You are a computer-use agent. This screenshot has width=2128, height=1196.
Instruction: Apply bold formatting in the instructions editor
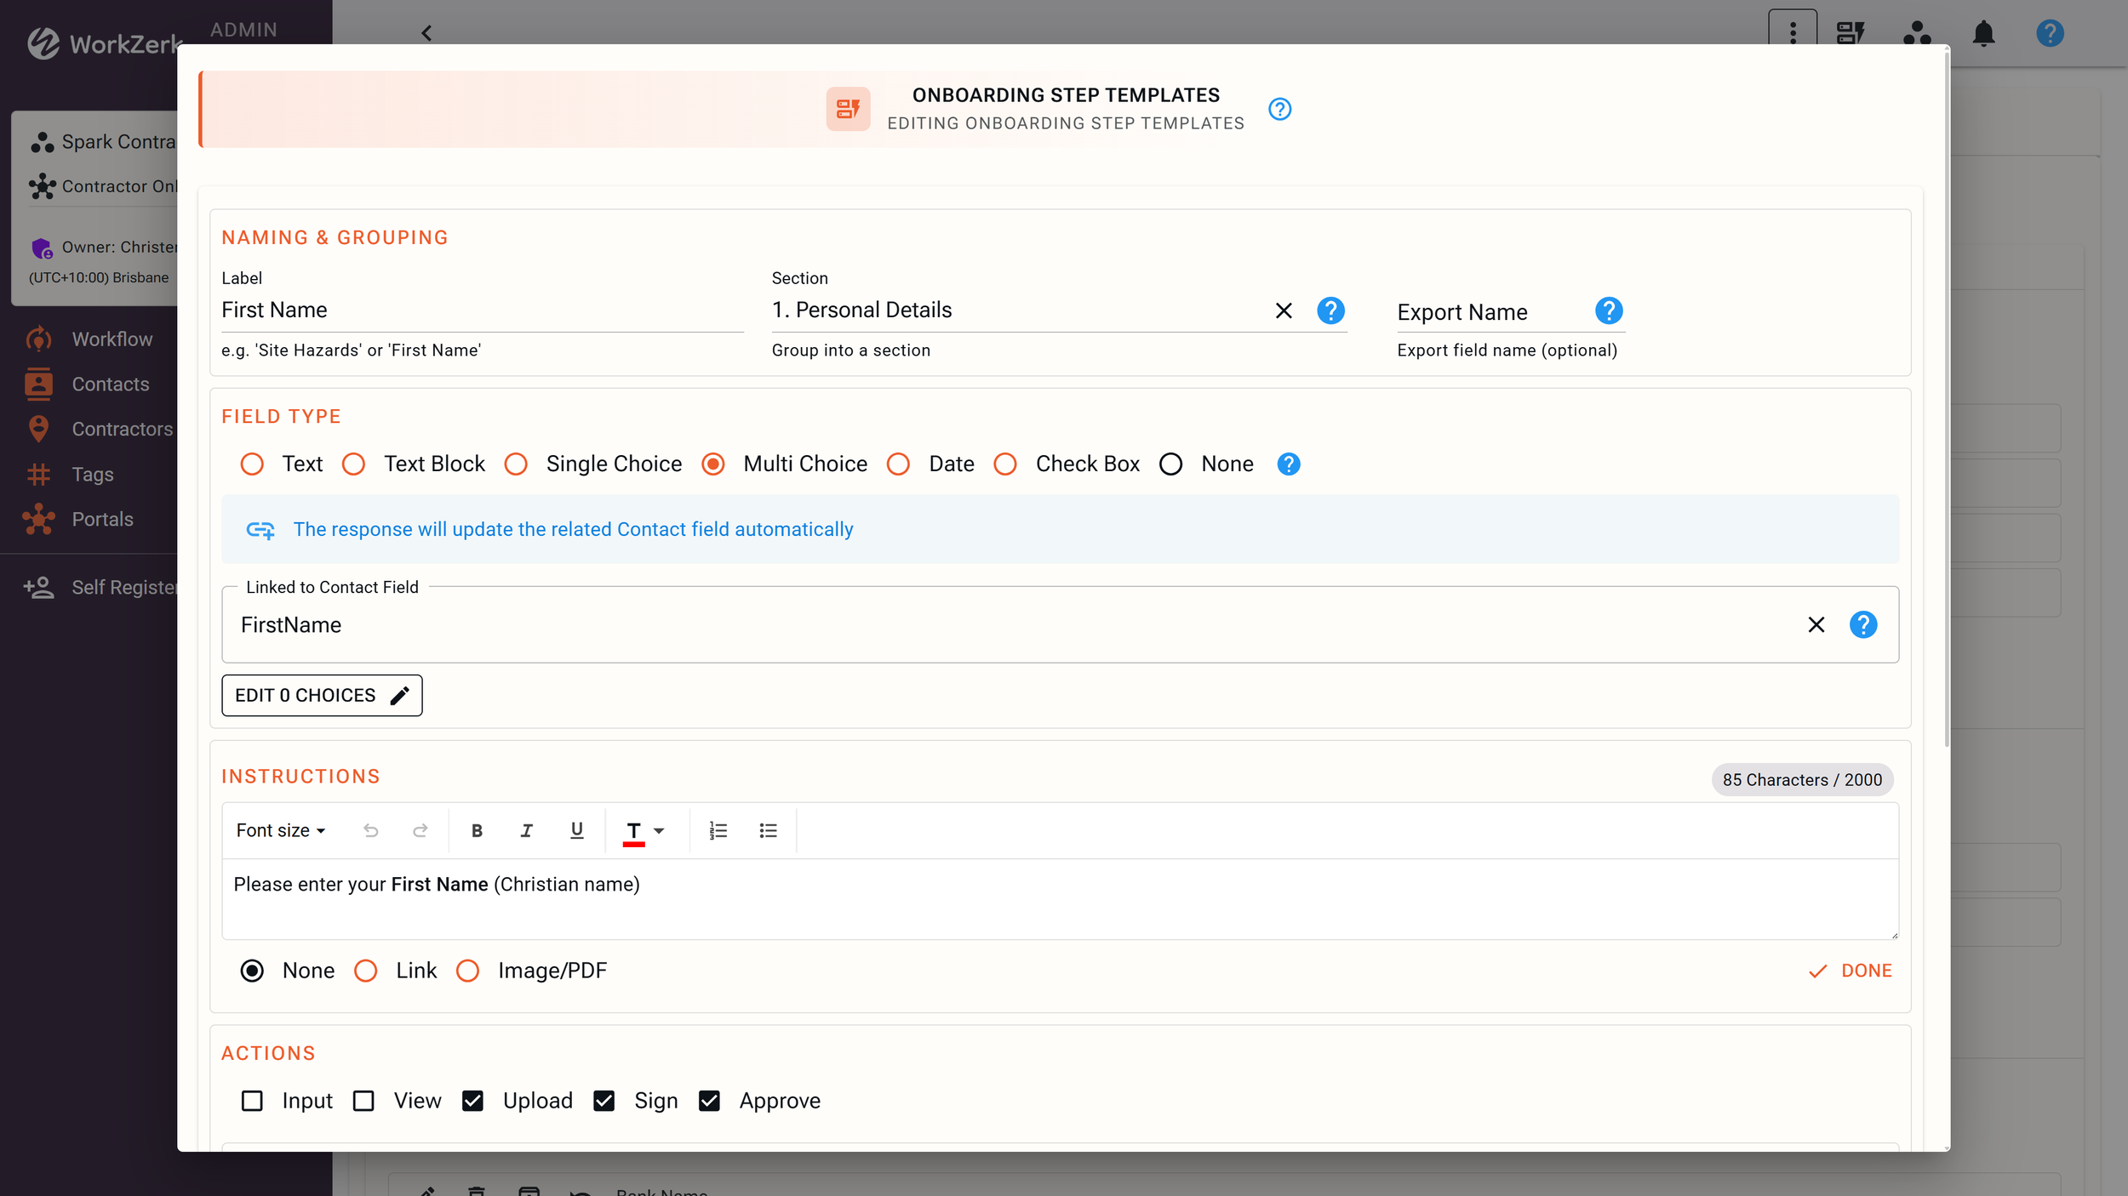(x=478, y=830)
